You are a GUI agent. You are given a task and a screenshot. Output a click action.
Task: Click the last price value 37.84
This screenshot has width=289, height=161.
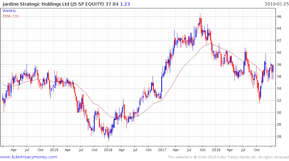pyautogui.click(x=112, y=4)
